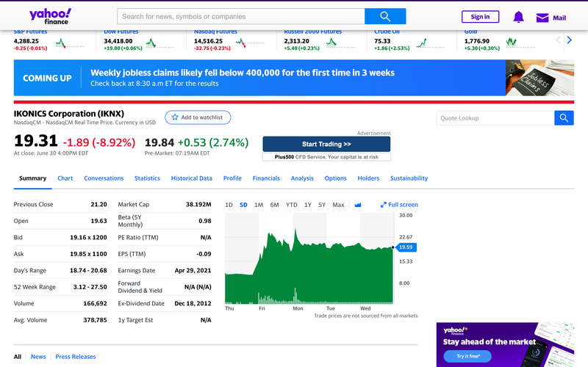Screen dimensions: 588x367
Task: Open the Profile tab
Action: (232, 178)
